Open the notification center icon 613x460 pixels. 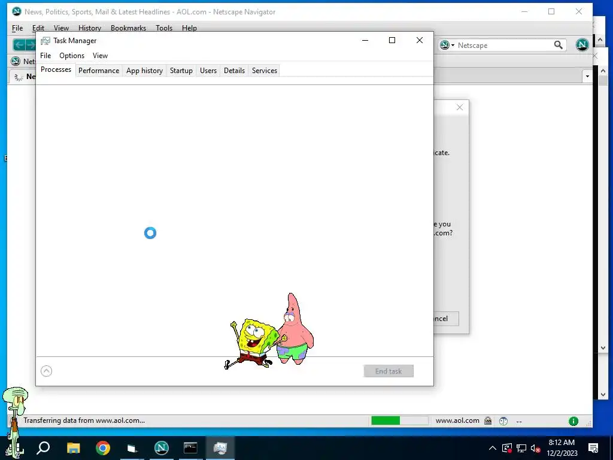point(593,448)
